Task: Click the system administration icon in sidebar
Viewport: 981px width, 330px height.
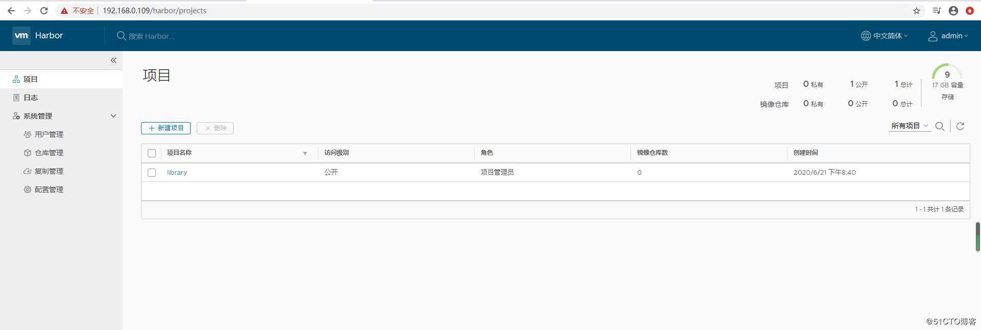Action: [16, 116]
